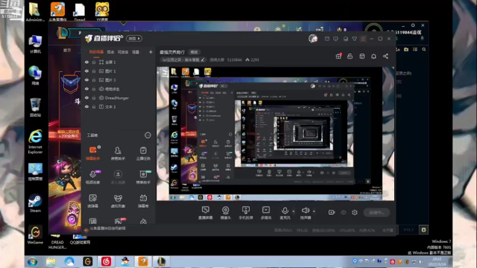This screenshot has height=268, width=477.
Task: Toggle lock on DreadHunger source
Action: pyautogui.click(x=94, y=98)
